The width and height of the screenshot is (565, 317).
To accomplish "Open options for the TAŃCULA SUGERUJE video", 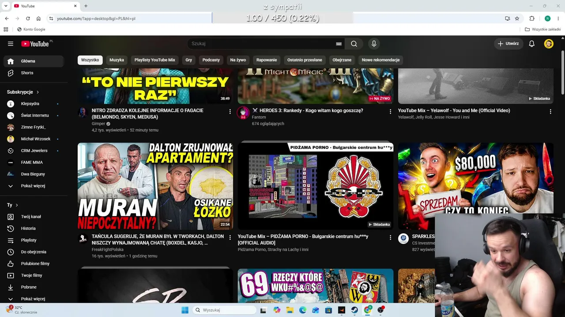I will point(230,238).
